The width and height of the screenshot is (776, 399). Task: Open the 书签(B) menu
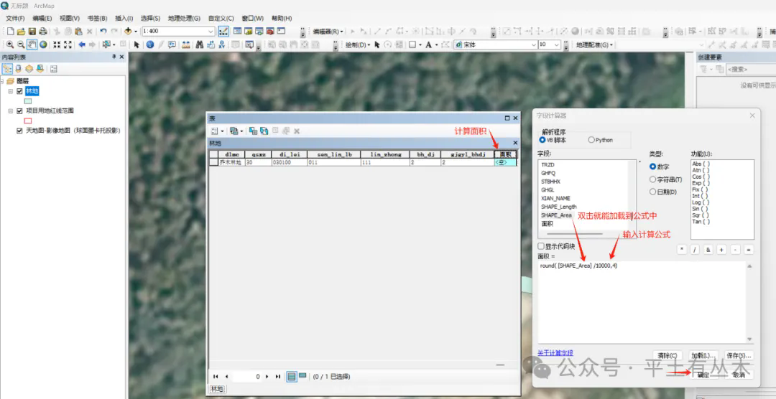tap(97, 18)
